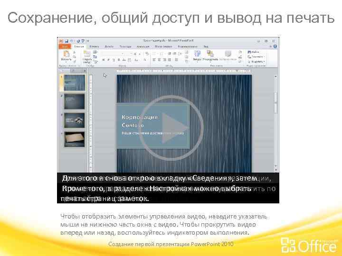
Task: Select slide 1 thumbnail in the panel
Action: click(x=75, y=82)
